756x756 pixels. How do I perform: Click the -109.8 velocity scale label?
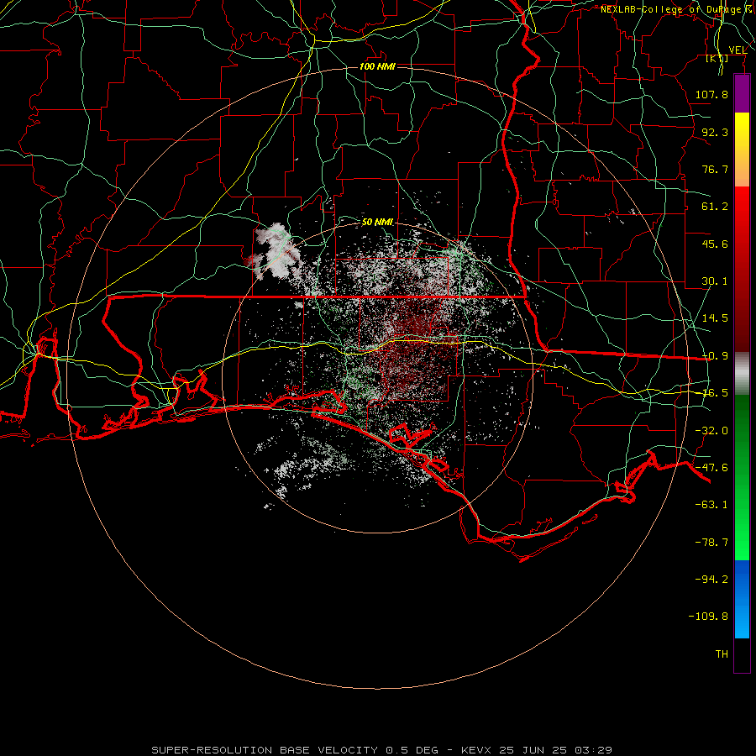[x=708, y=617]
